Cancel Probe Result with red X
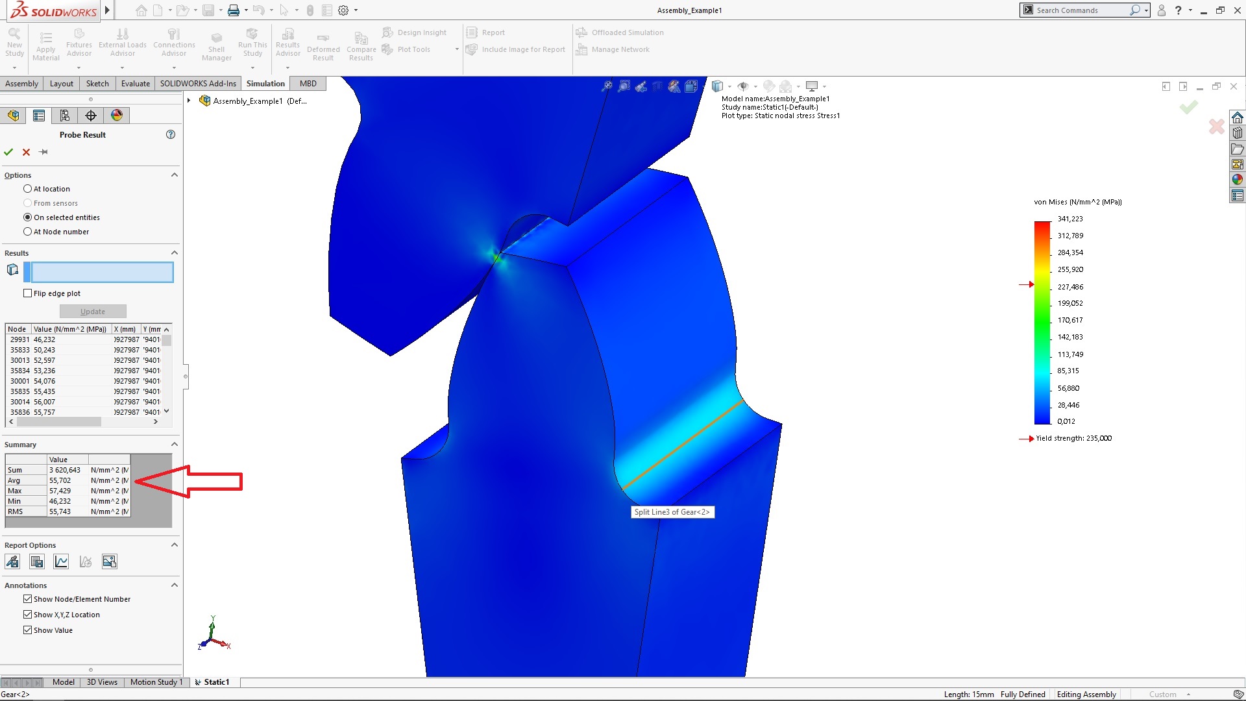Viewport: 1246px width, 701px height. [26, 152]
